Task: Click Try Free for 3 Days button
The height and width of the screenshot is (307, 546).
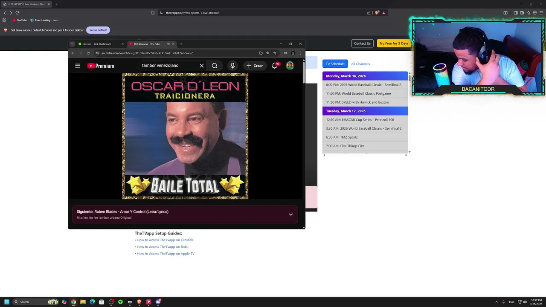Action: coord(394,43)
